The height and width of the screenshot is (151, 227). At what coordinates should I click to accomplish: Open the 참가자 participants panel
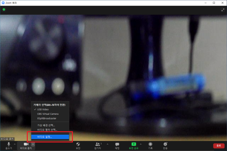click(98, 146)
